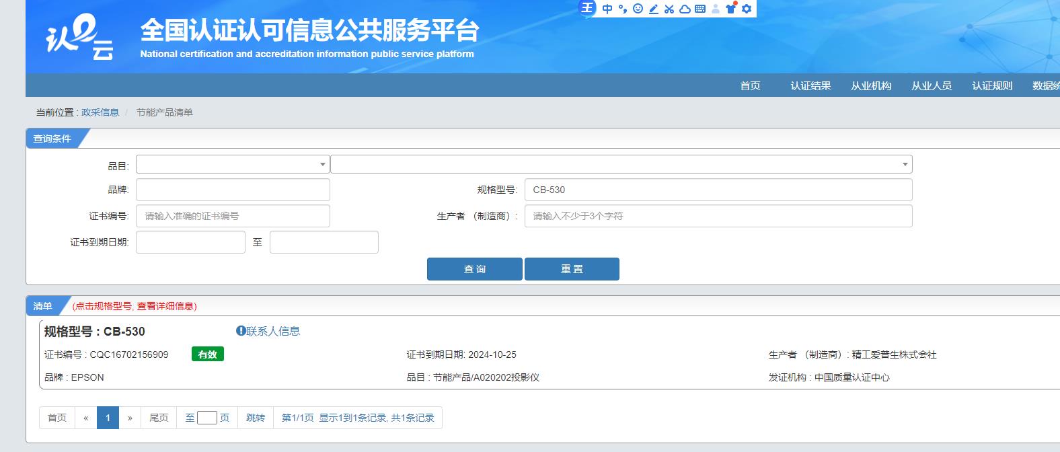1060x452 pixels.
Task: Click the 查询条件 panel header tab
Action: coord(52,139)
